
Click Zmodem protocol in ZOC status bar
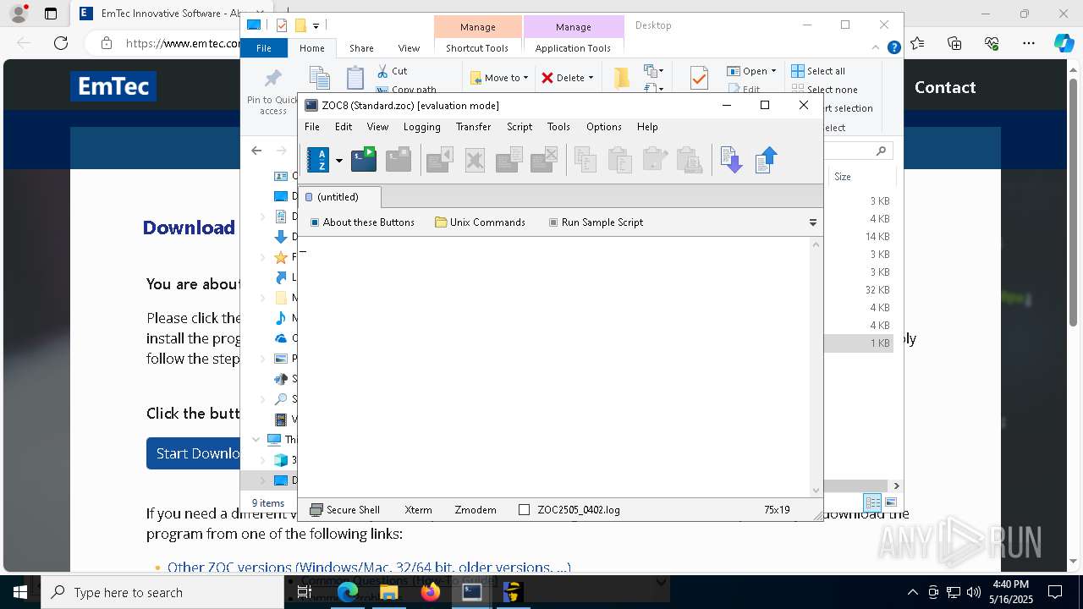pos(475,510)
